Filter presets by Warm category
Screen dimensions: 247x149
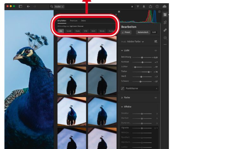(102, 31)
